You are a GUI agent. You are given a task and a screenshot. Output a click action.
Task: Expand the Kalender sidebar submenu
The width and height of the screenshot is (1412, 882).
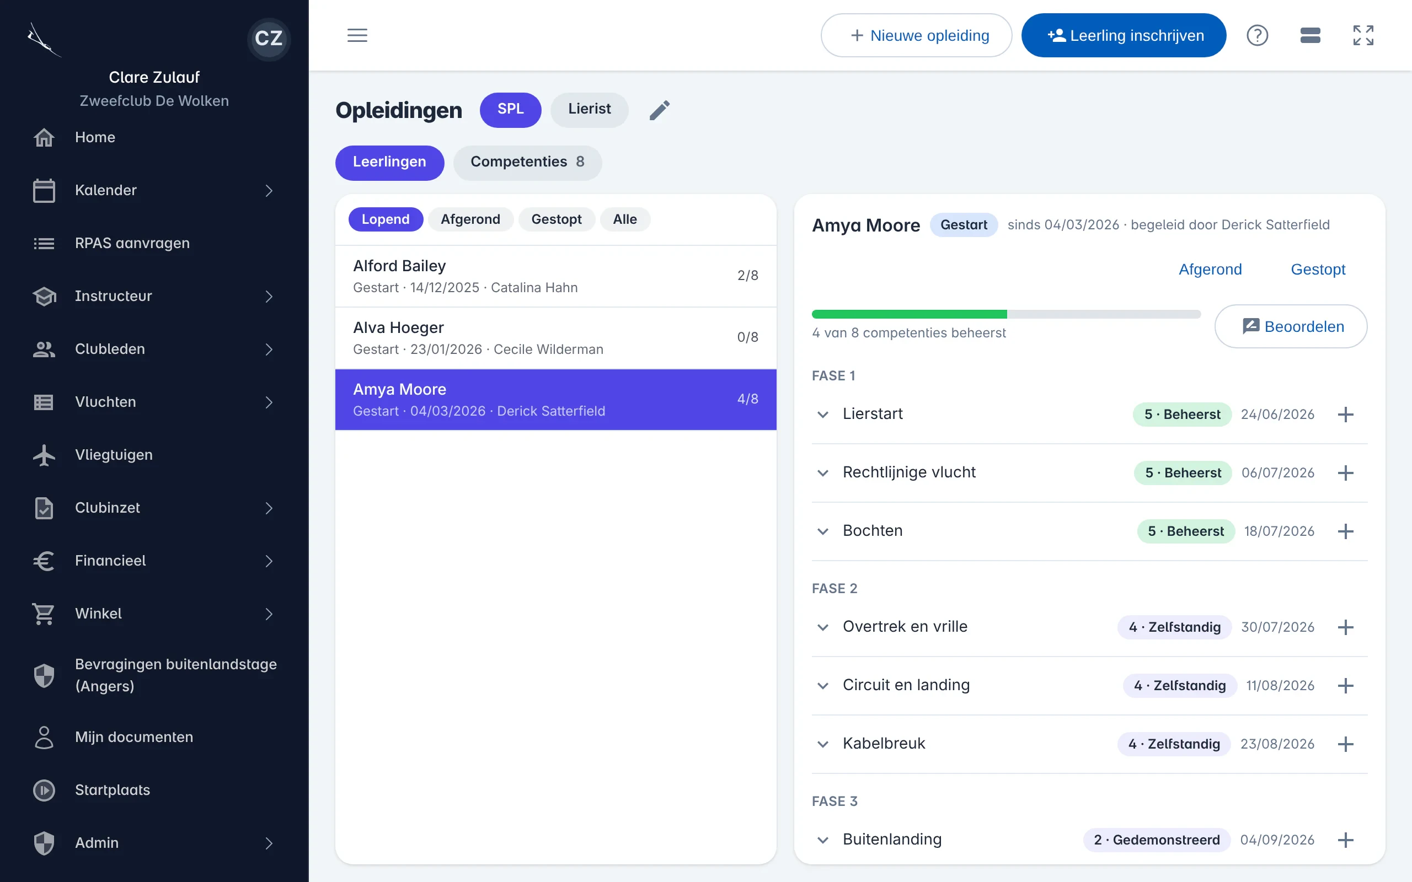click(x=269, y=190)
